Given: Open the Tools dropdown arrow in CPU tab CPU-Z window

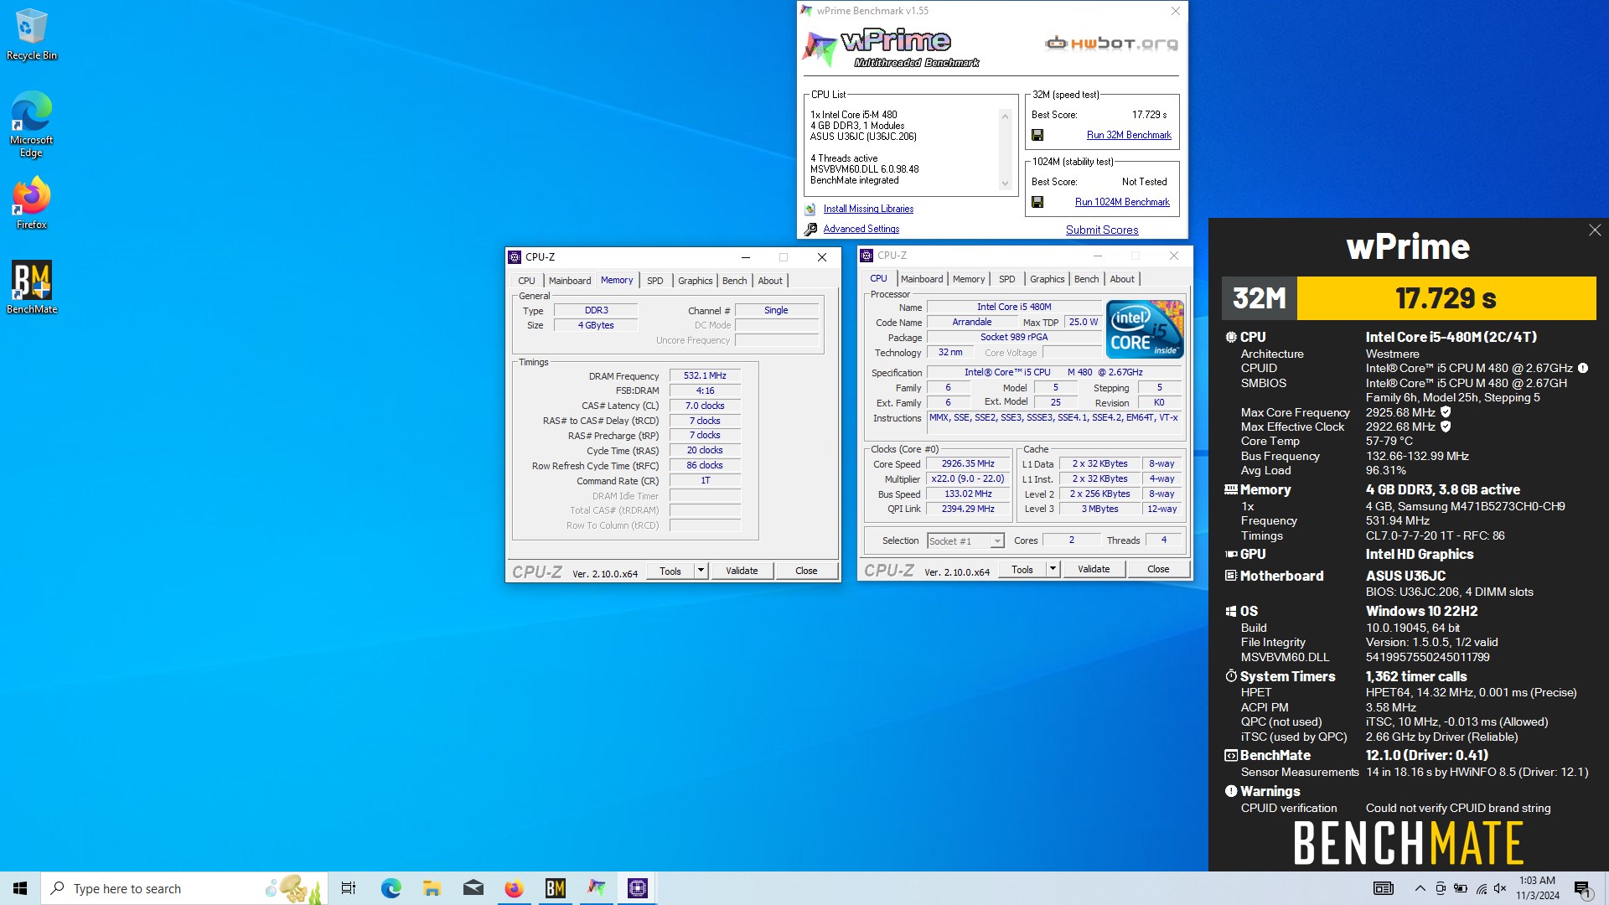Looking at the screenshot, I should tap(1053, 569).
